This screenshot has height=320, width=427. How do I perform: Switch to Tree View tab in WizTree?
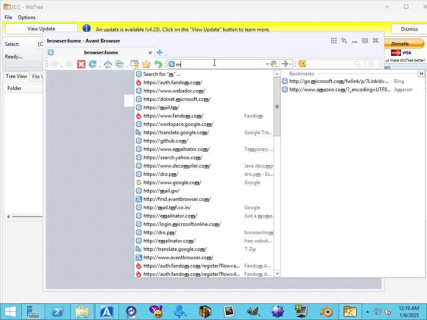(16, 77)
